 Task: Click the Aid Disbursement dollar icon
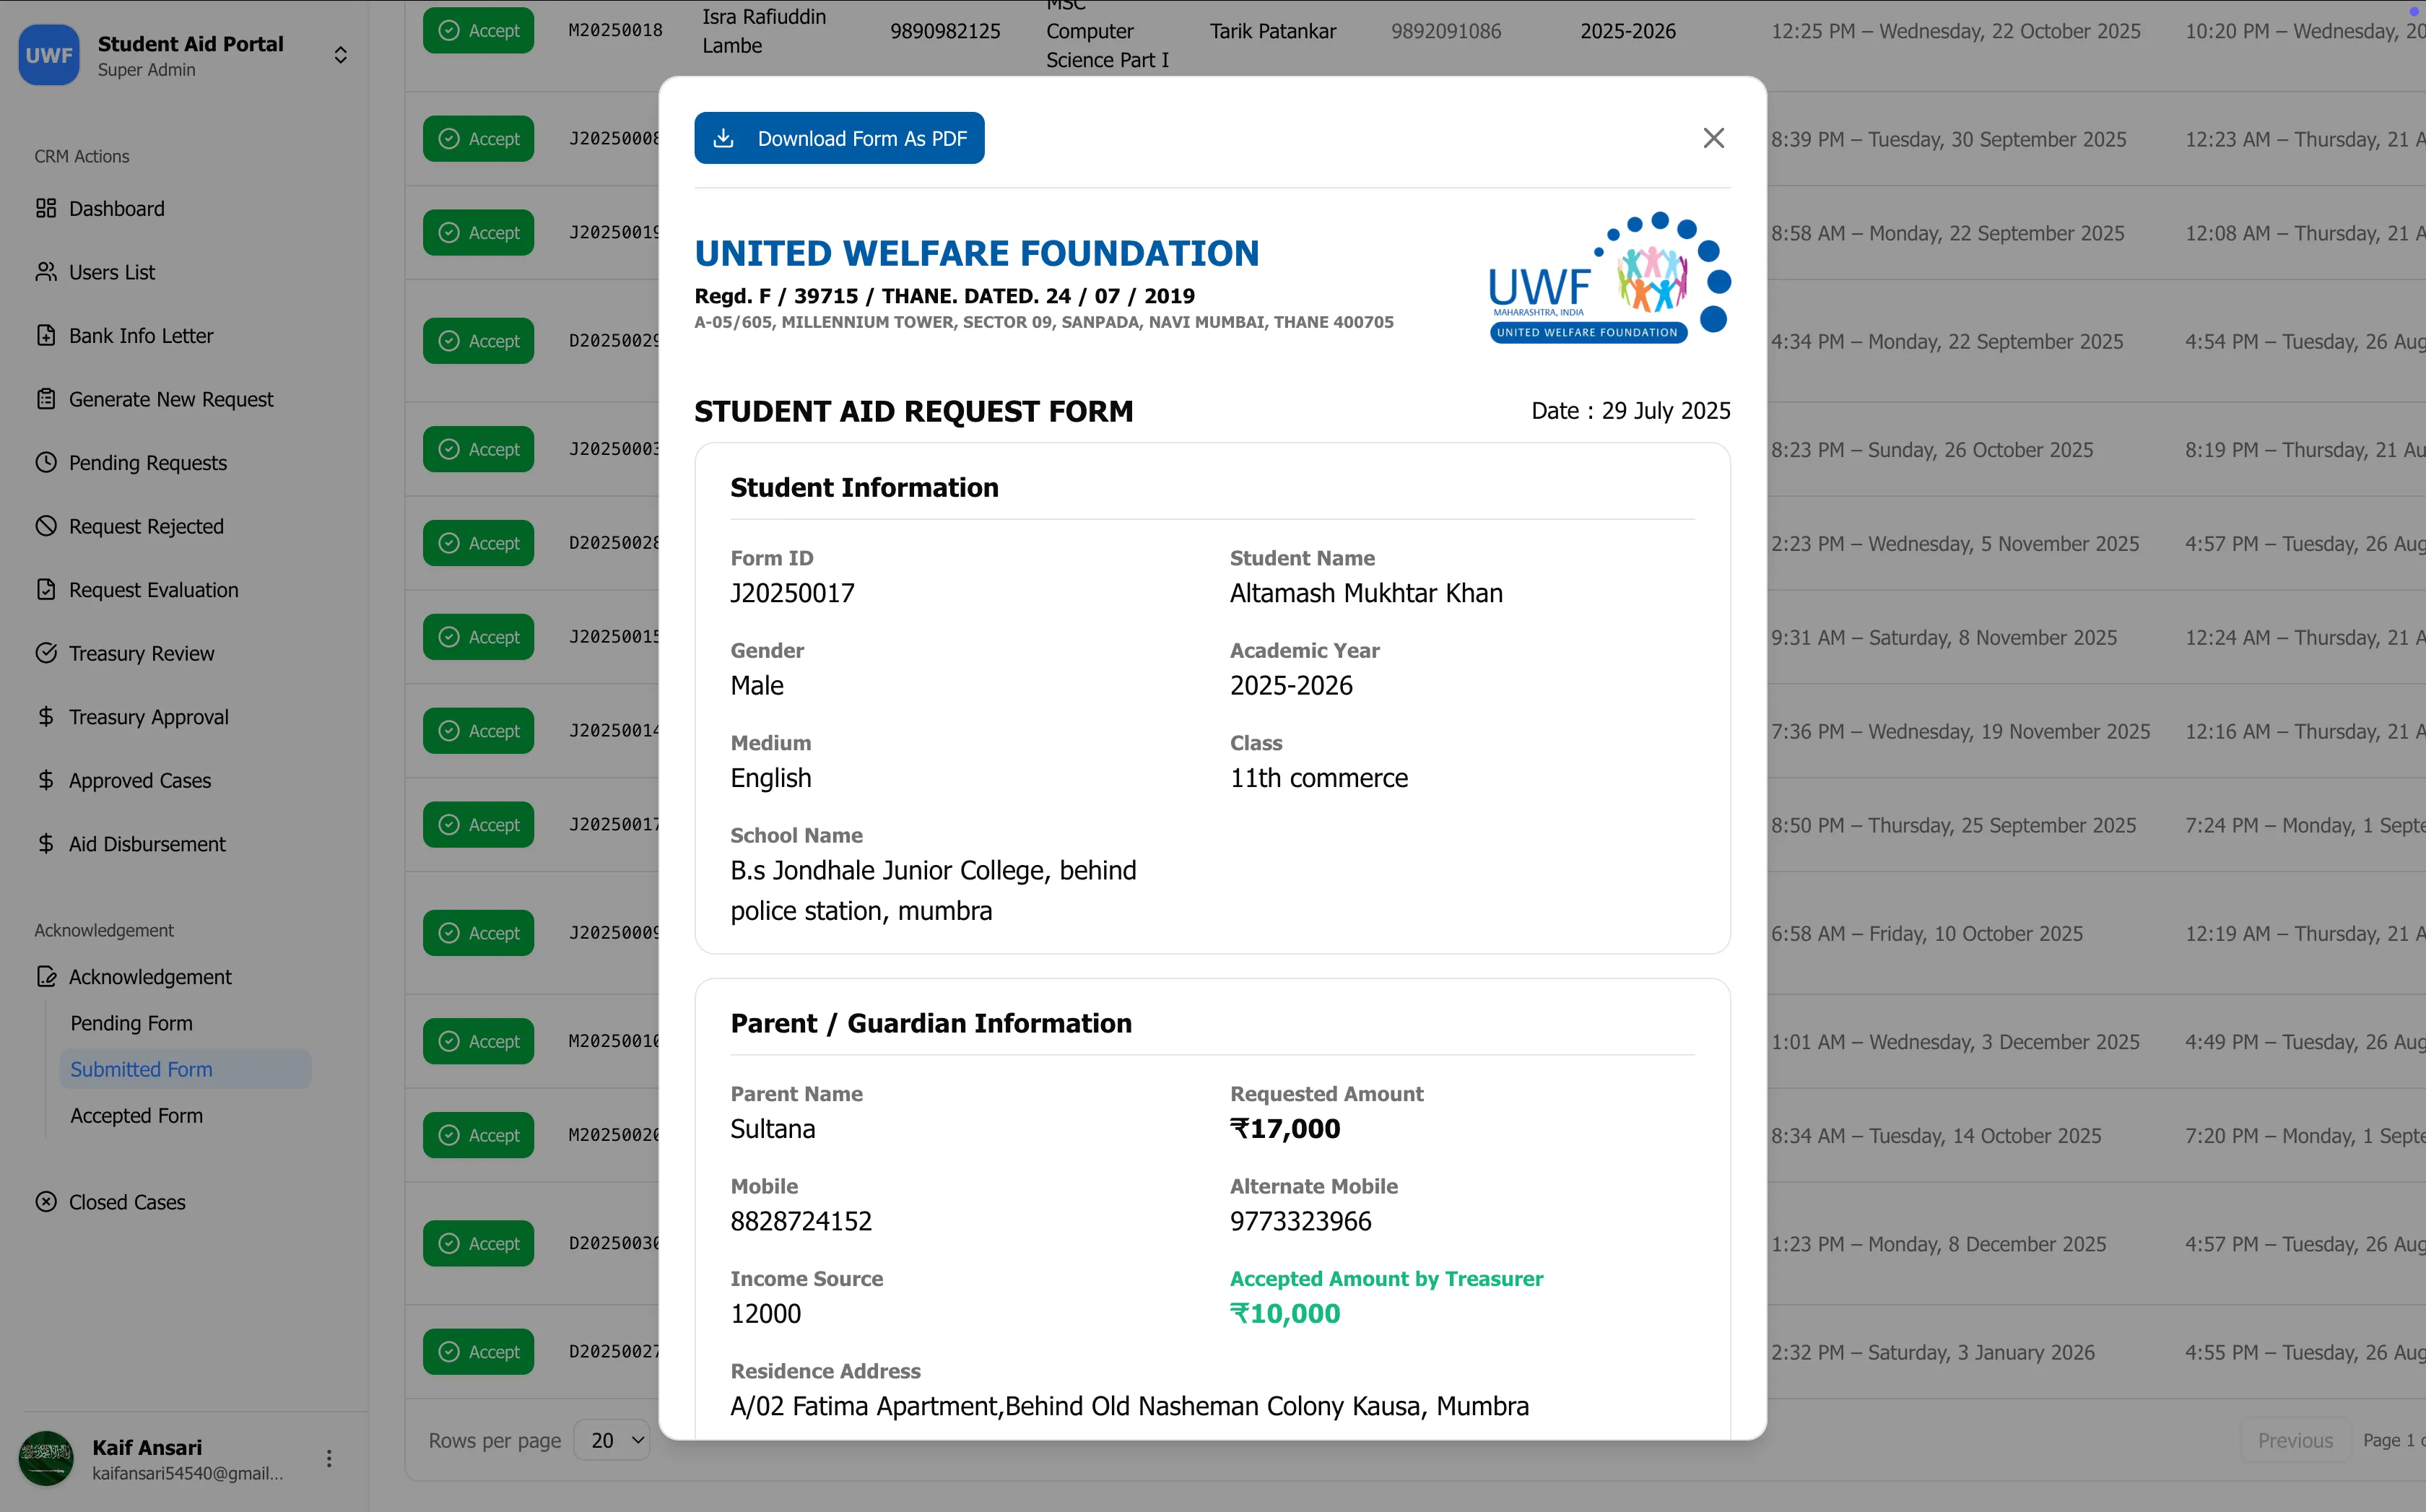[46, 843]
